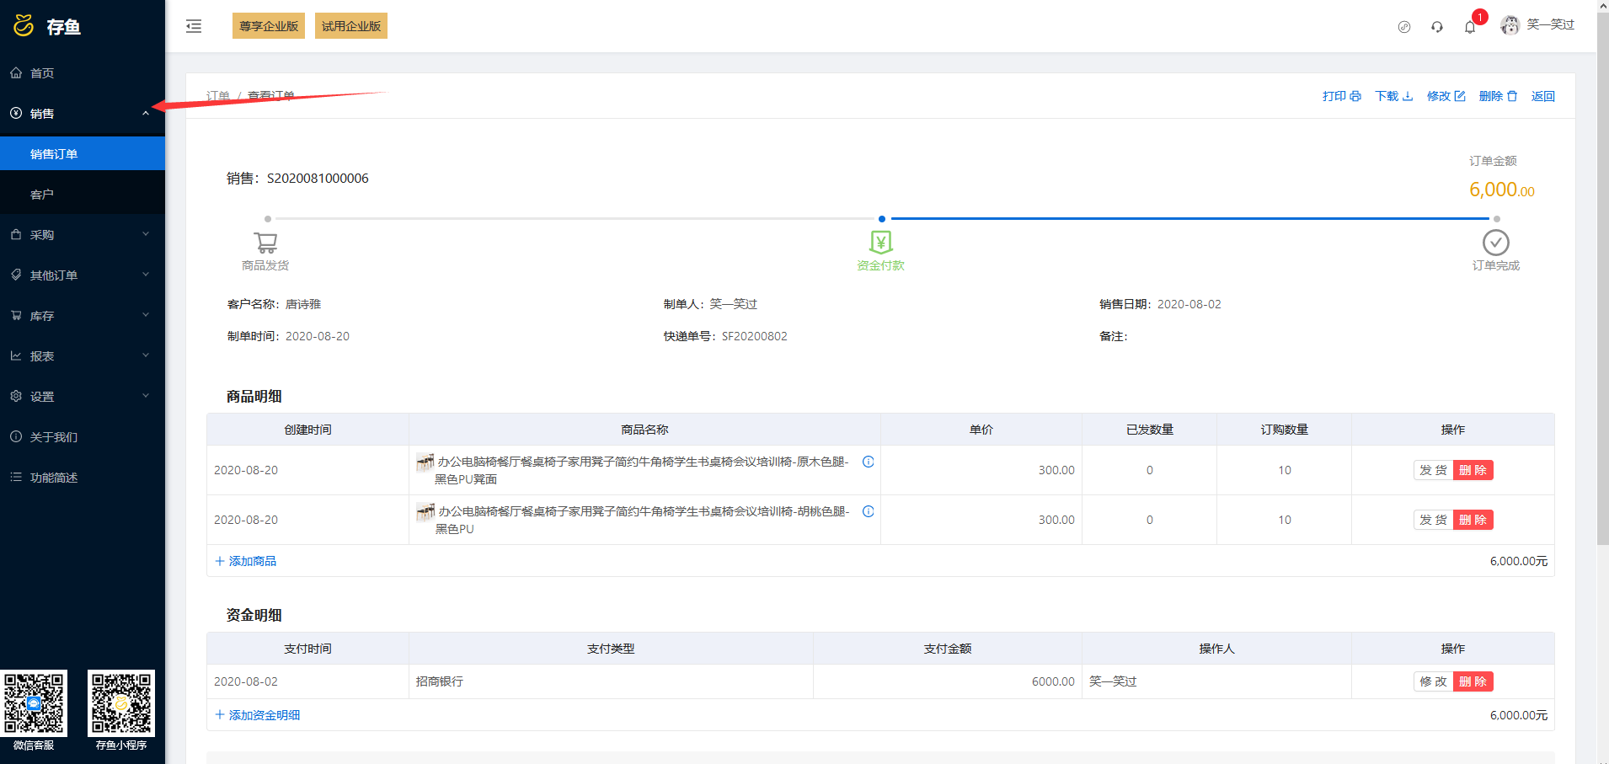
Task: Click the 订单完成 checkmark step icon
Action: [x=1496, y=243]
